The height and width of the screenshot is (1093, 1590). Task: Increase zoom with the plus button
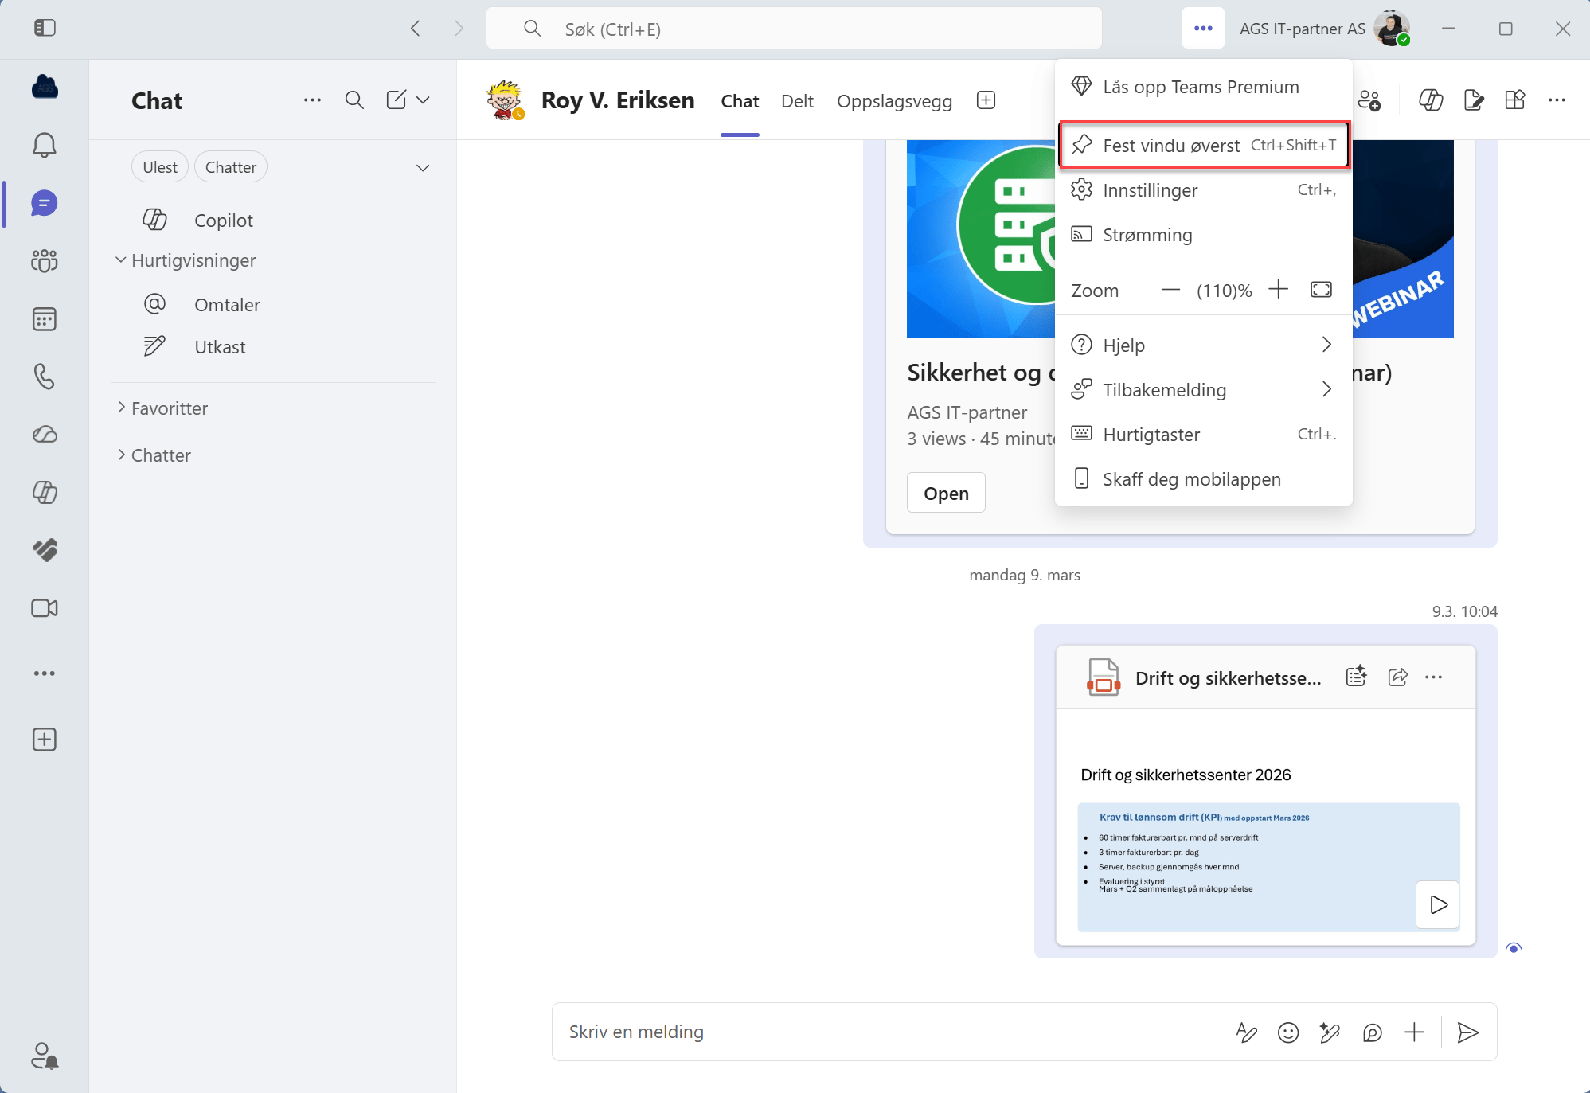click(x=1278, y=290)
